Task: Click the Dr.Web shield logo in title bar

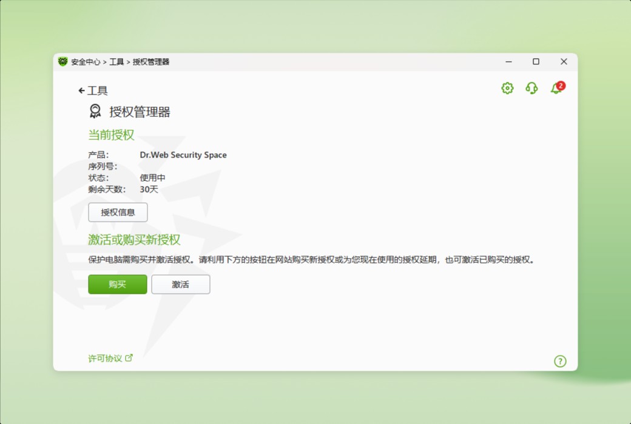Action: click(62, 61)
